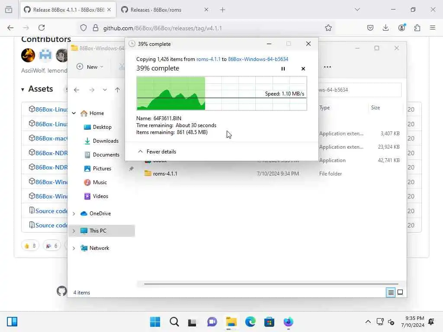This screenshot has width=443, height=332.
Task: Switch Explorer to details view
Action: [391, 293]
